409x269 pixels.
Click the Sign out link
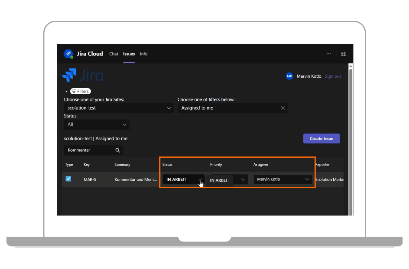pos(333,76)
